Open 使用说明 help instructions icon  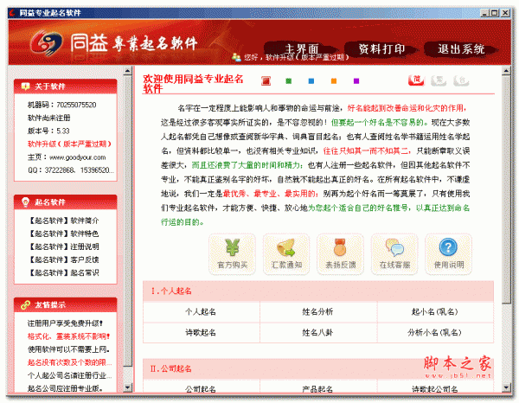pyautogui.click(x=448, y=254)
